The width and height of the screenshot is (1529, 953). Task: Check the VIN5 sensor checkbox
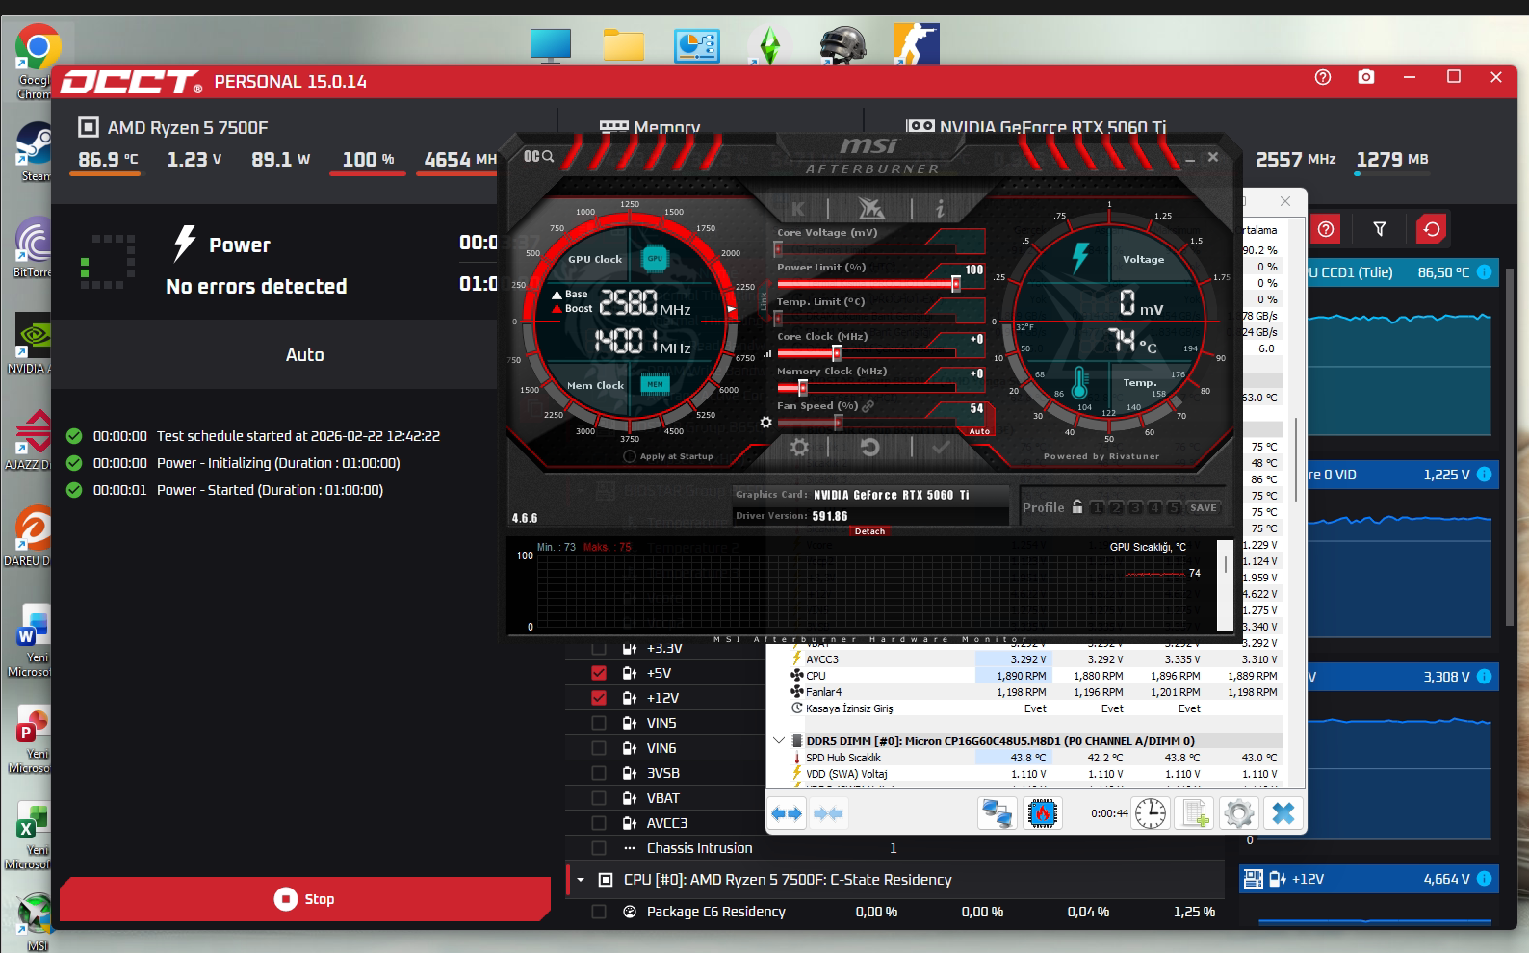click(599, 723)
